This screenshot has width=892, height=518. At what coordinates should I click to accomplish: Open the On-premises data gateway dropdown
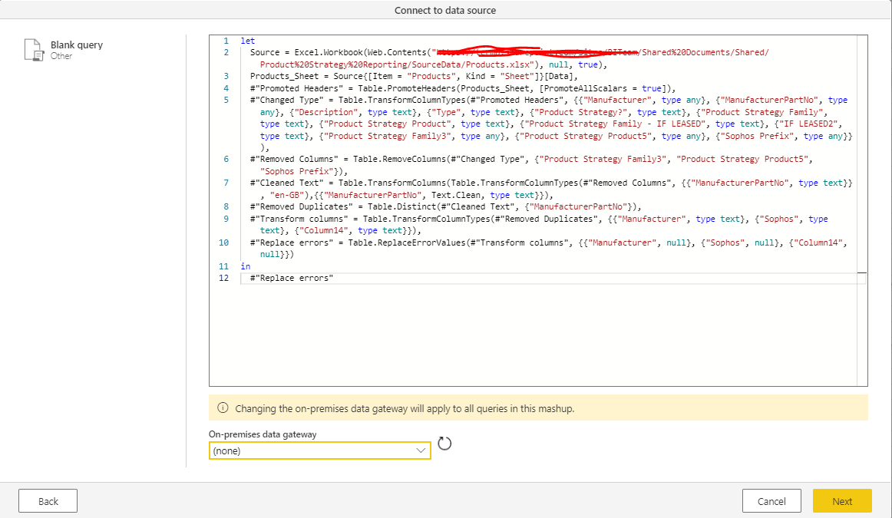pyautogui.click(x=319, y=450)
